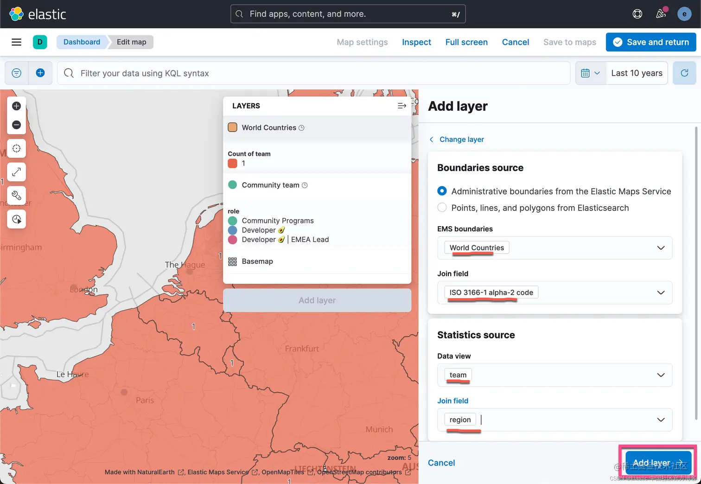This screenshot has width=701, height=484.
Task: Open the hamburger navigation menu
Action: [x=17, y=42]
